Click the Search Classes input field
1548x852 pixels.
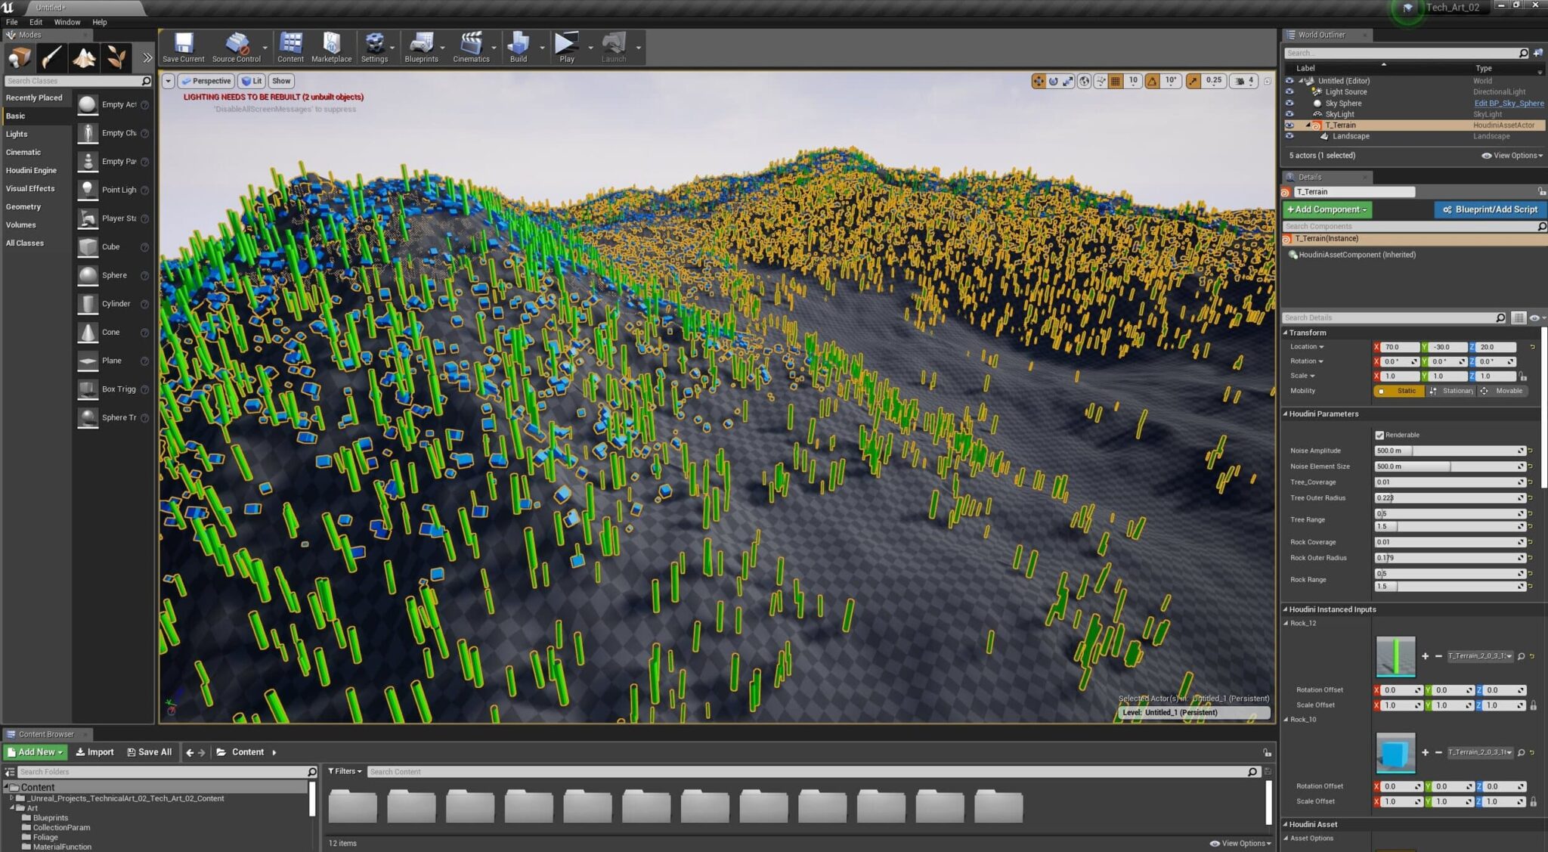click(78, 81)
